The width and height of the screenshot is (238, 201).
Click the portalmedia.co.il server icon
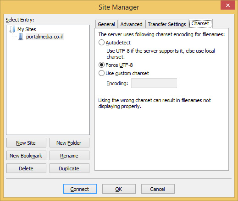pos(21,37)
